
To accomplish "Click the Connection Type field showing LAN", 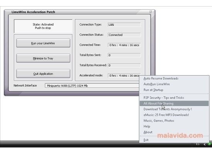I will (124, 25).
